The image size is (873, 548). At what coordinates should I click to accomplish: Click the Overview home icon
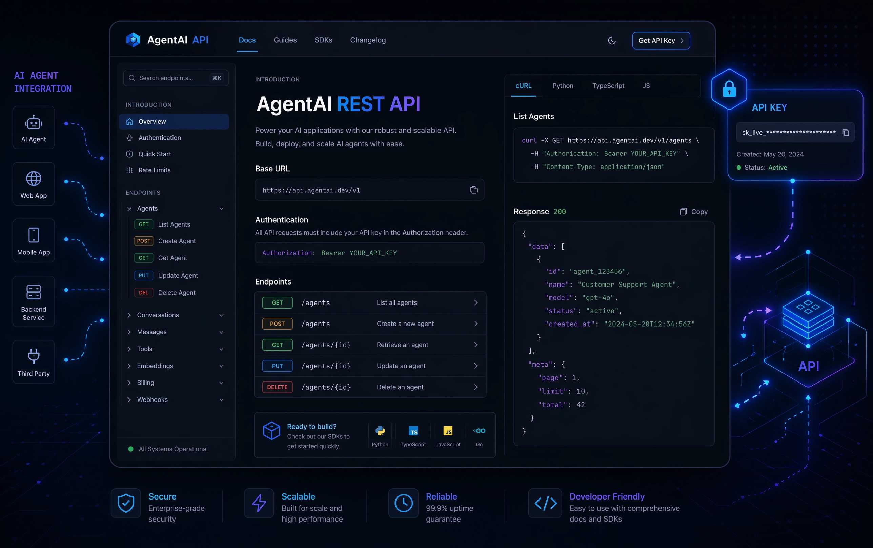coord(129,121)
